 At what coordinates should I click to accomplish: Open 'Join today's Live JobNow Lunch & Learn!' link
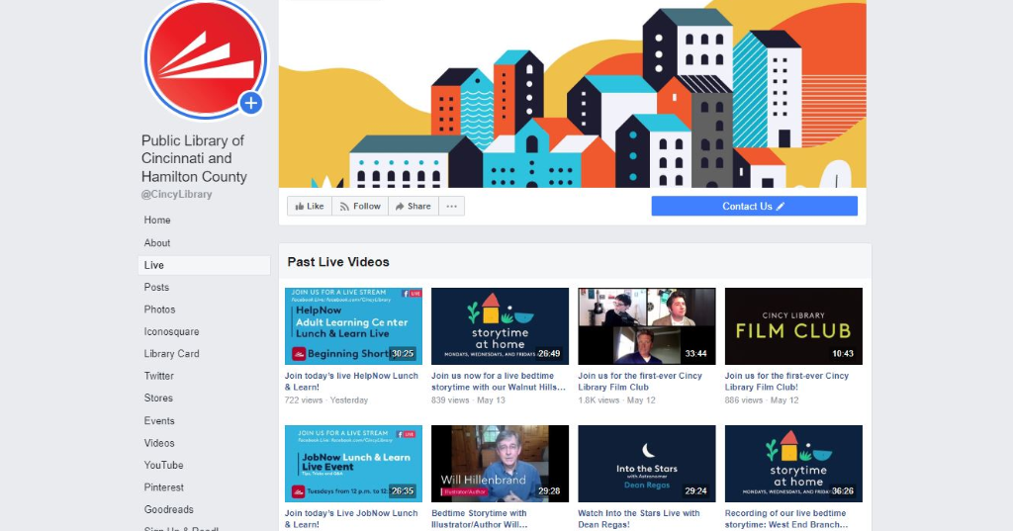(x=351, y=519)
